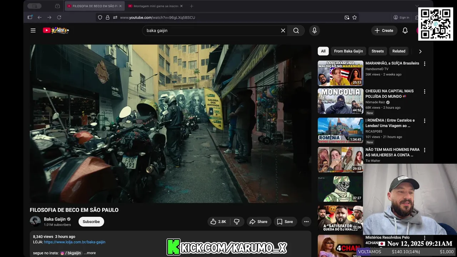The image size is (457, 257).
Task: Click the RICASP085 channel name
Action: click(x=374, y=131)
